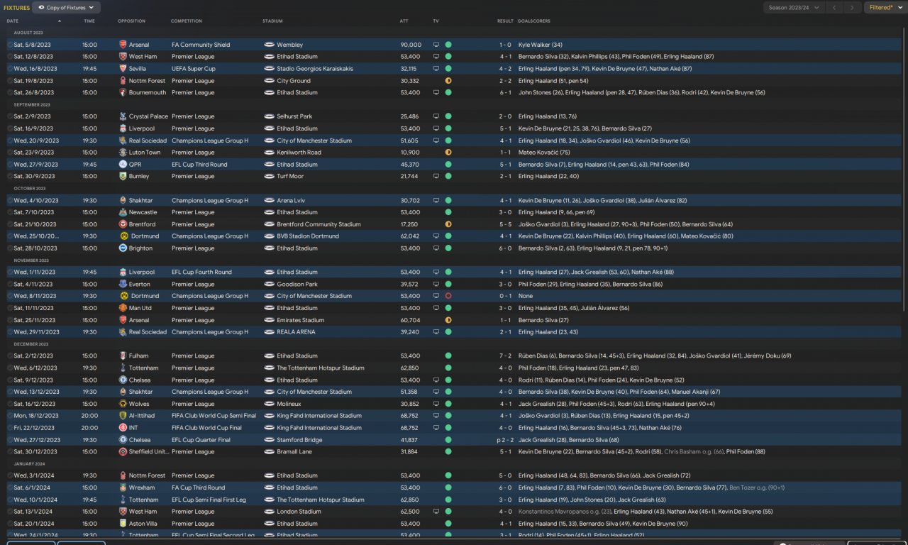Click the stadium icon beside Kenilworth Road

(269, 153)
